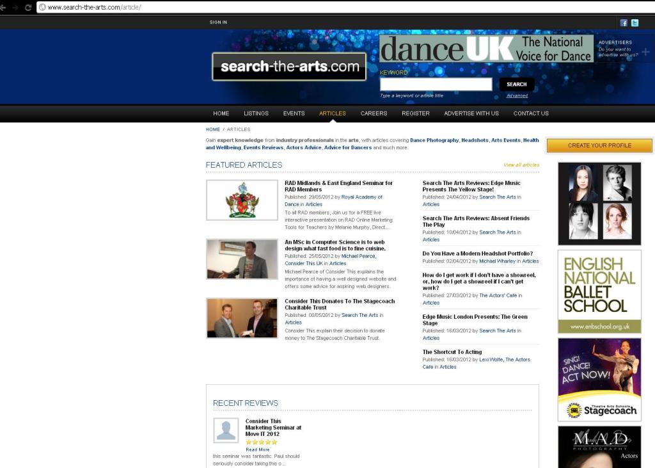
Task: Open the Dance UK banner advertisement
Action: tap(486, 49)
